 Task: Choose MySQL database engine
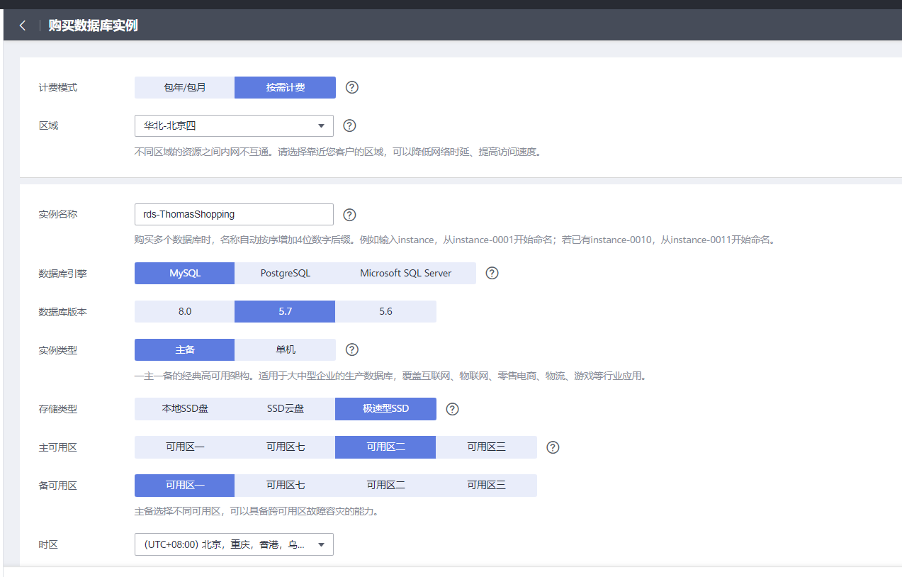[184, 273]
